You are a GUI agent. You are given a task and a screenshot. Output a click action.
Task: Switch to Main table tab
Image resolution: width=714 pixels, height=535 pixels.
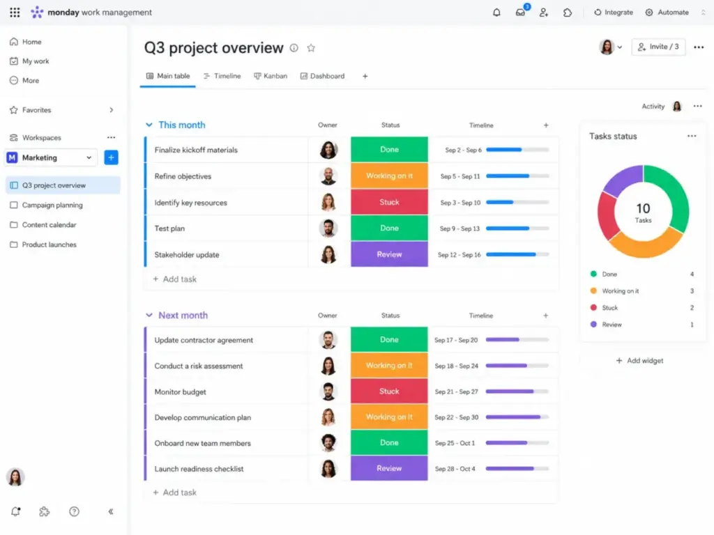[168, 76]
